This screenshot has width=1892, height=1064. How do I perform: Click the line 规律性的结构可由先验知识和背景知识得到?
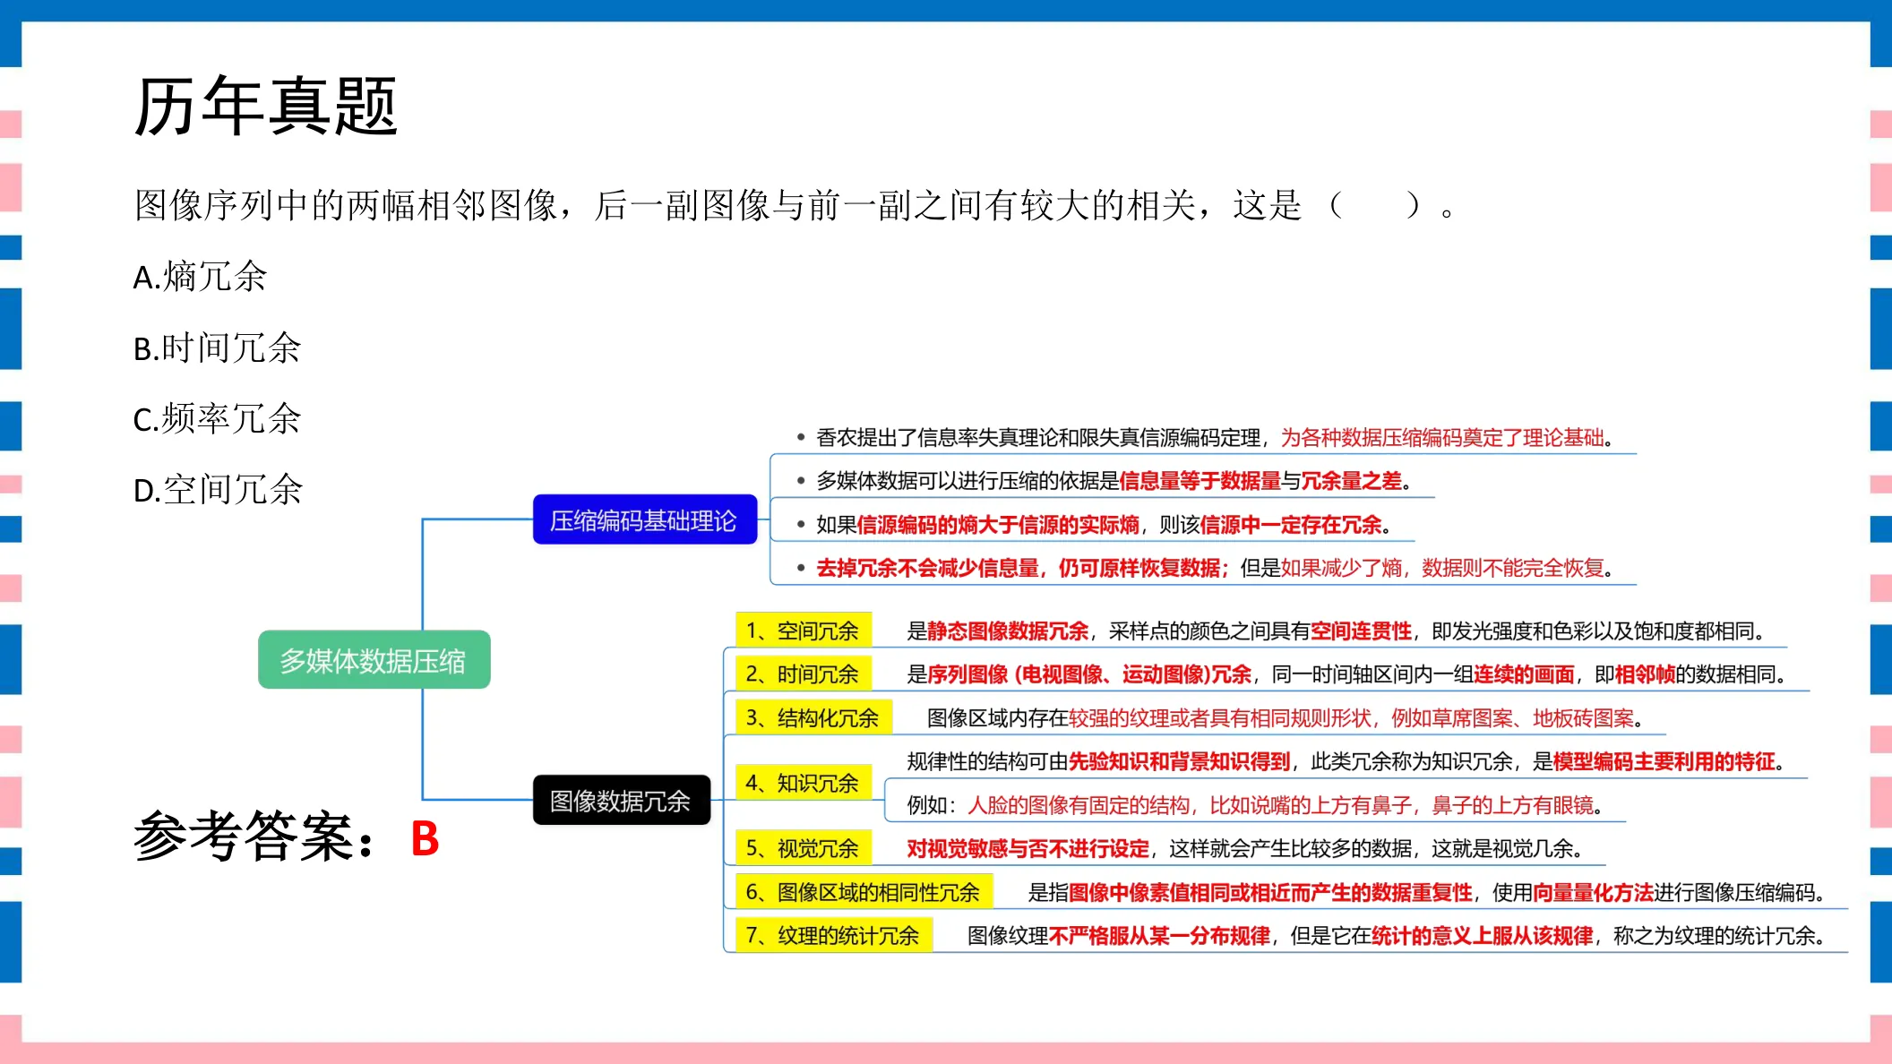[x=1346, y=761]
